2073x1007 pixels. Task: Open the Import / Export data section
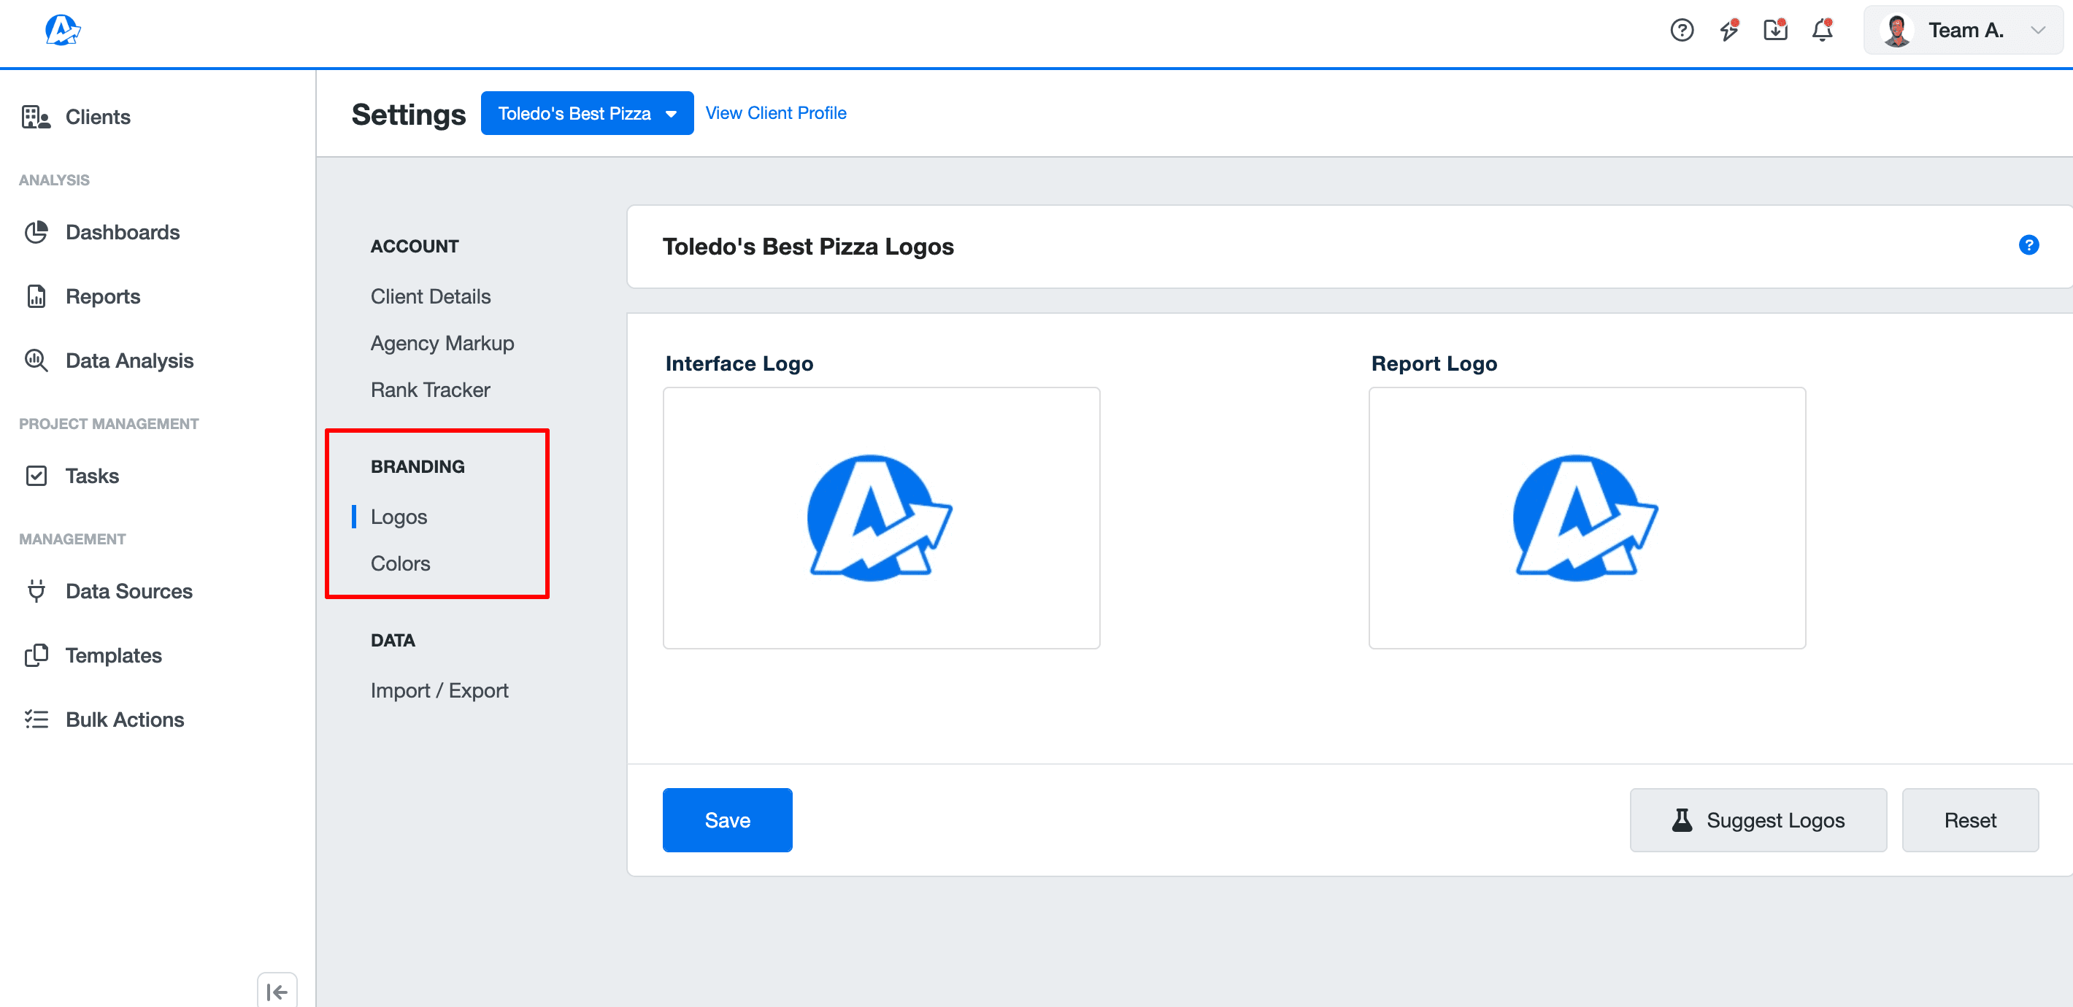[439, 690]
